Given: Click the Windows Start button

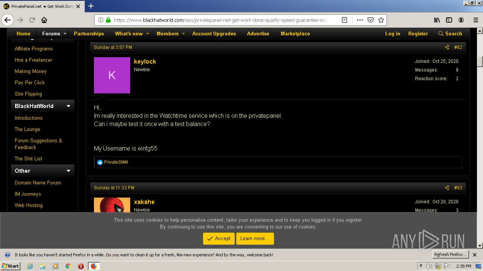Looking at the screenshot, I should pyautogui.click(x=10, y=266).
